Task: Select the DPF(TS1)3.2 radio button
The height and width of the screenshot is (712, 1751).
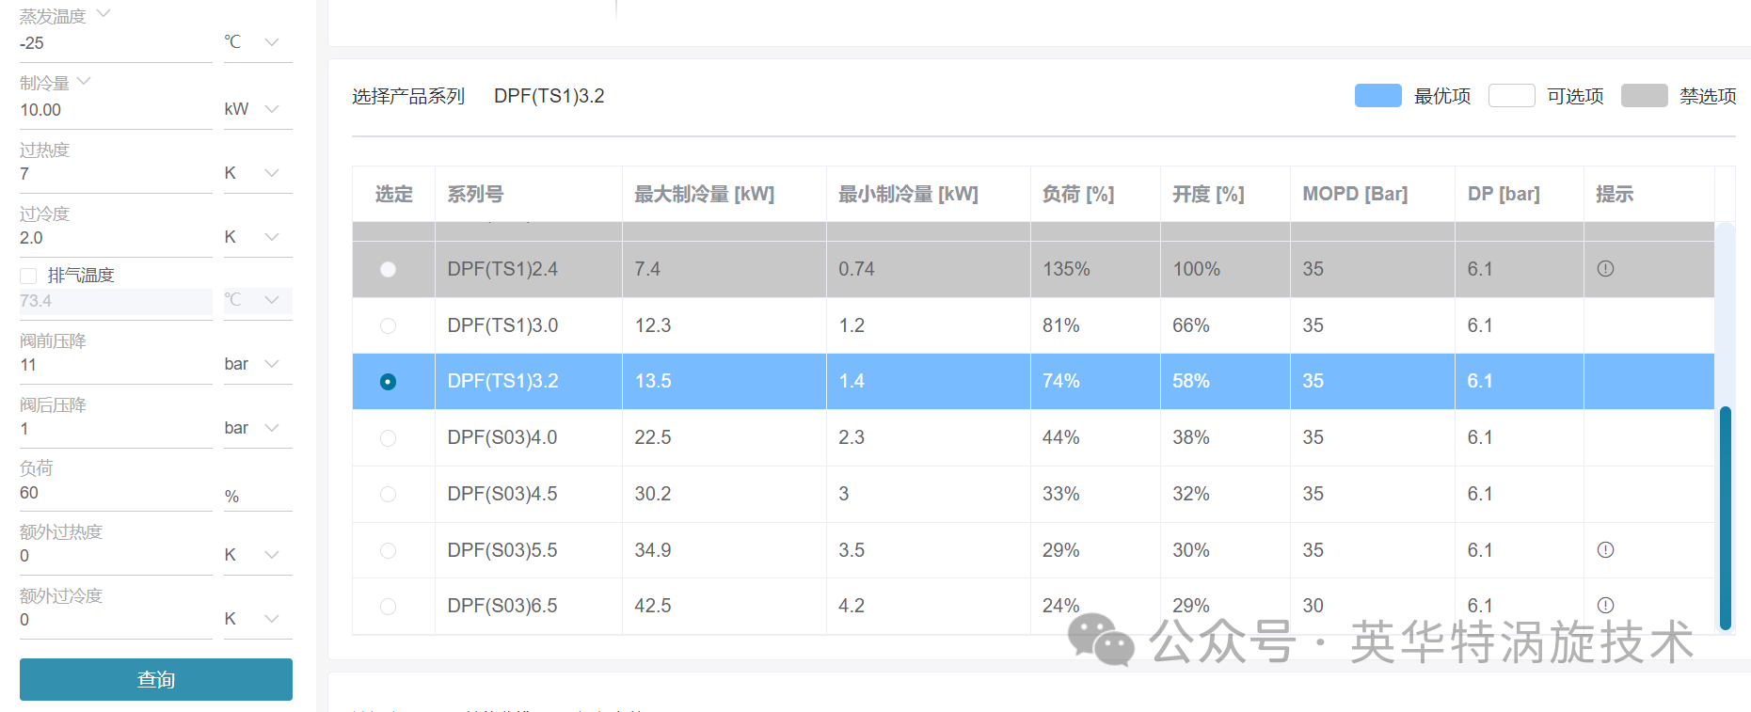Action: tap(388, 382)
